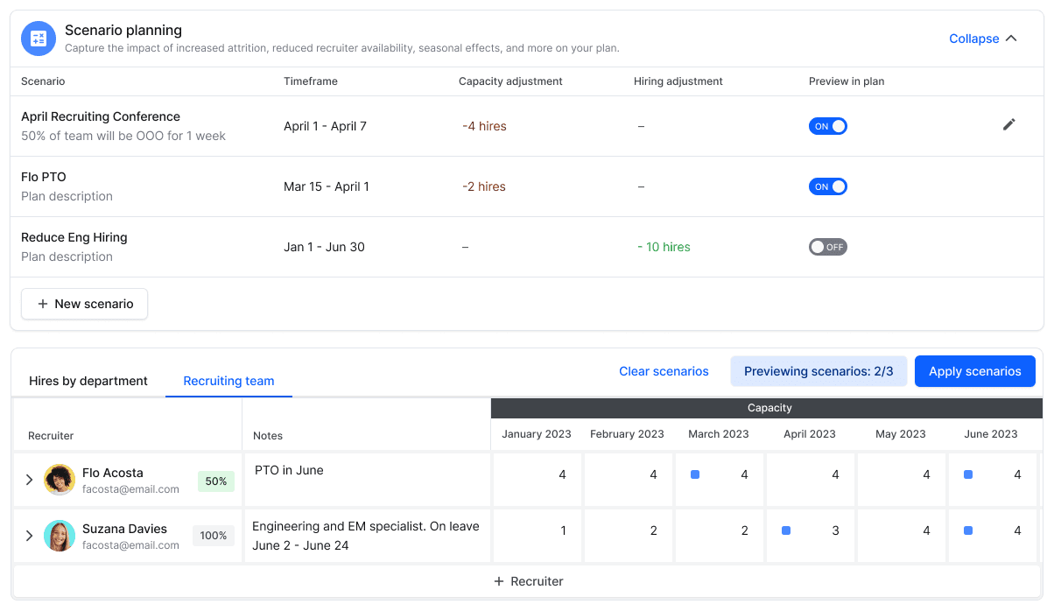Expand Suzana Davies' row details
This screenshot has height=611, width=1054.
coord(29,535)
